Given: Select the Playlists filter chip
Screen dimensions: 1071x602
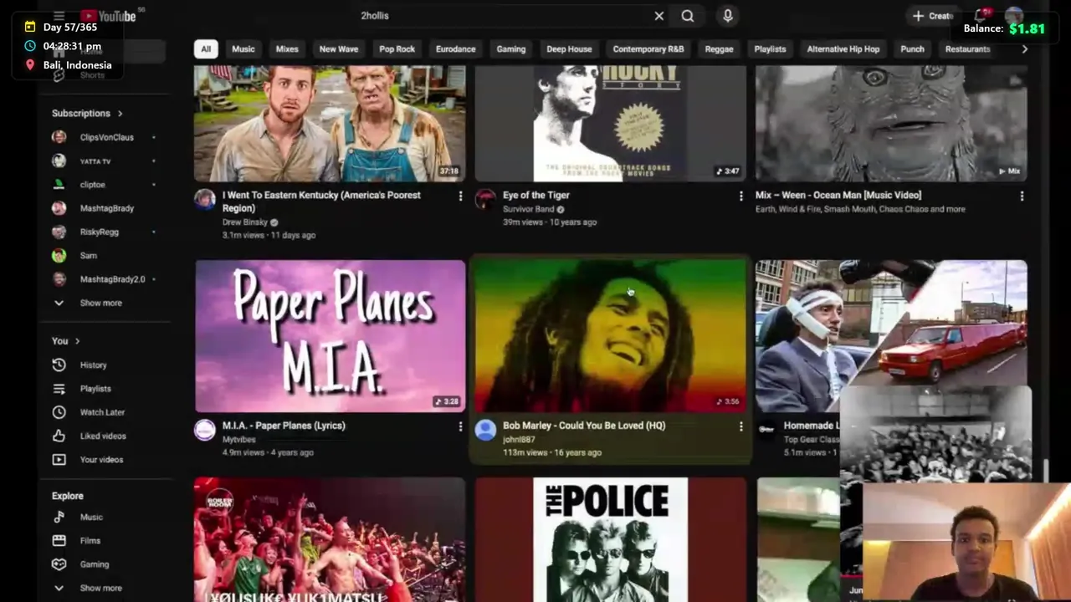Looking at the screenshot, I should pos(770,49).
